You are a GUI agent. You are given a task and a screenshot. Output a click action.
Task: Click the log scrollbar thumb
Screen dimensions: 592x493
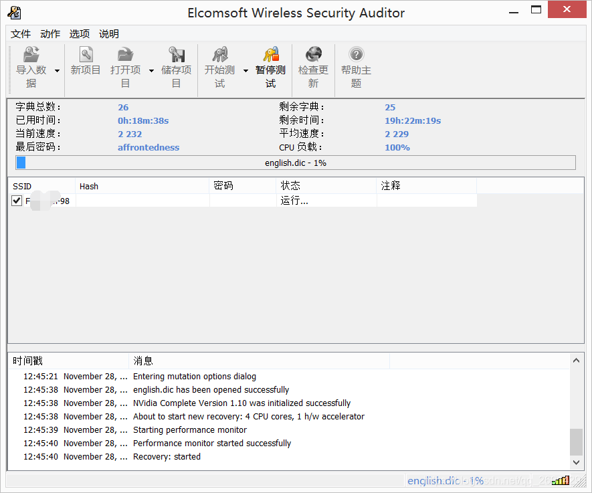click(576, 442)
